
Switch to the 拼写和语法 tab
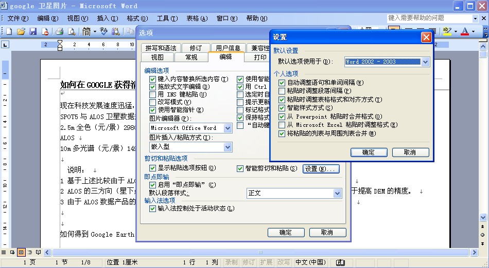(161, 48)
